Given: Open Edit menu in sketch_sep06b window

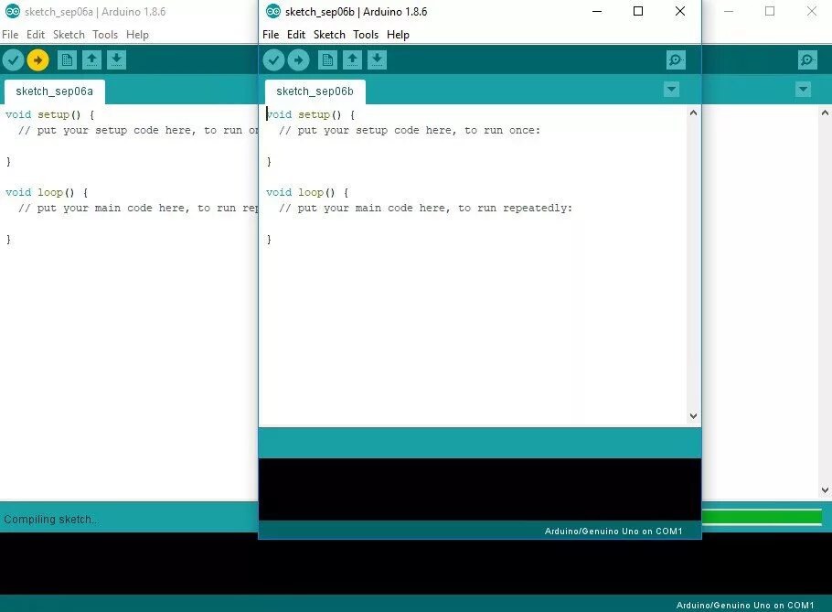Looking at the screenshot, I should pos(296,35).
